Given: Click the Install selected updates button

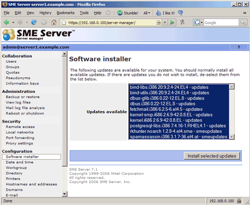Looking at the screenshot, I should coord(212,156).
